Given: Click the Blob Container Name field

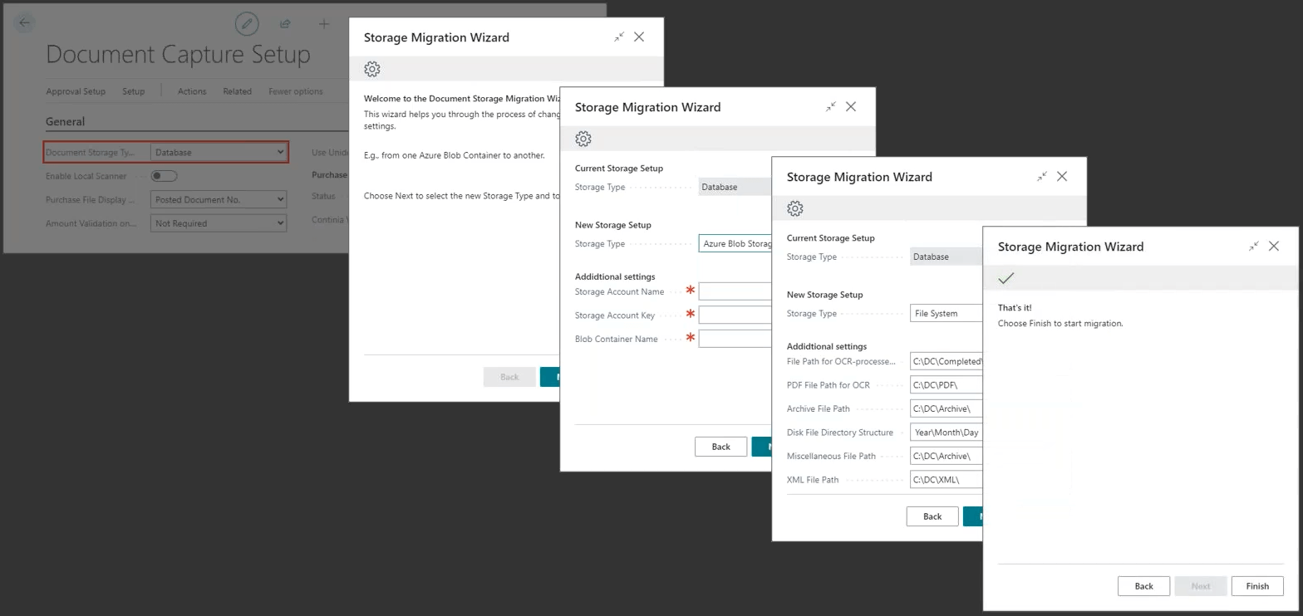Looking at the screenshot, I should click(735, 339).
